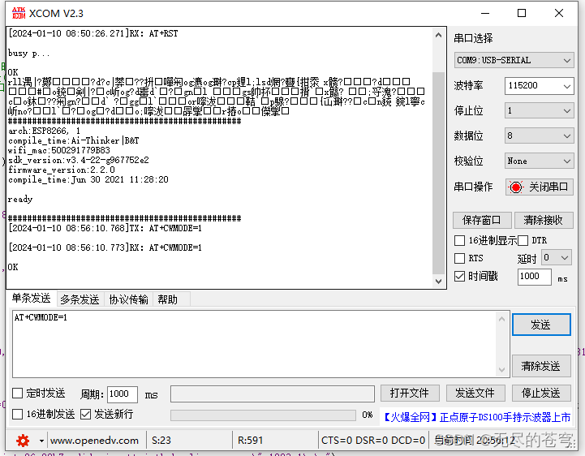Screen dimensions: 585x456
Task: Click the file send progress bar
Action: coord(263,415)
